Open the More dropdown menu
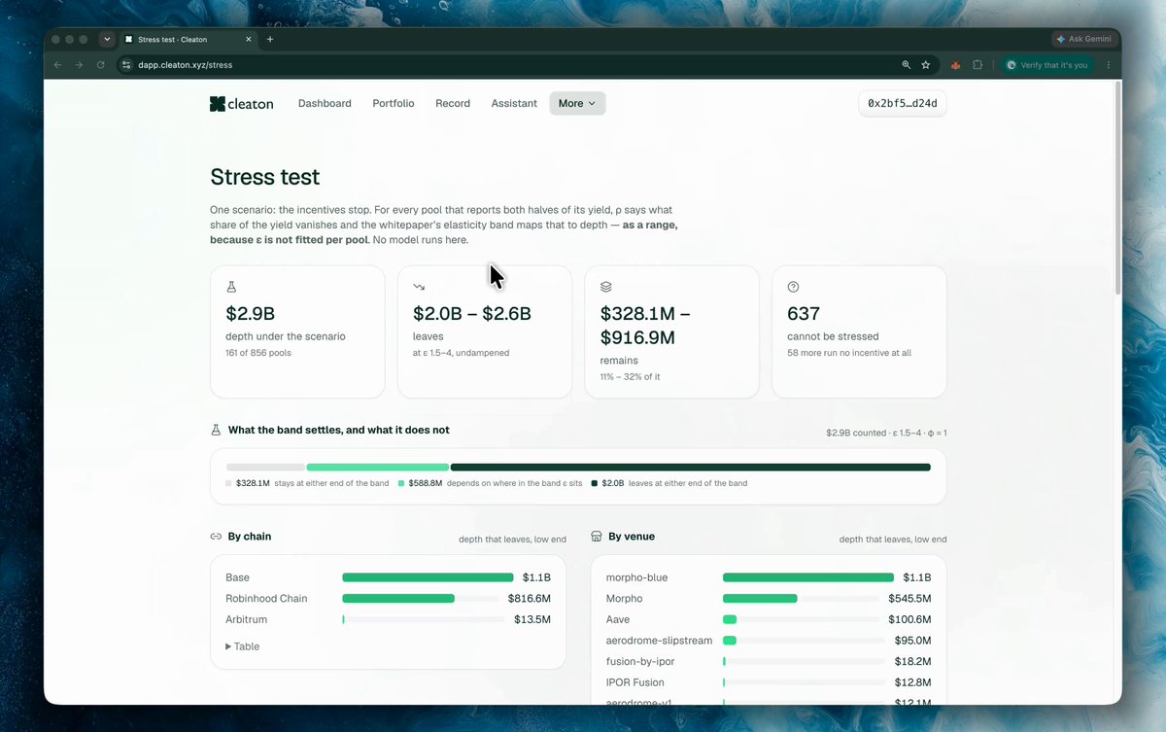 click(577, 103)
